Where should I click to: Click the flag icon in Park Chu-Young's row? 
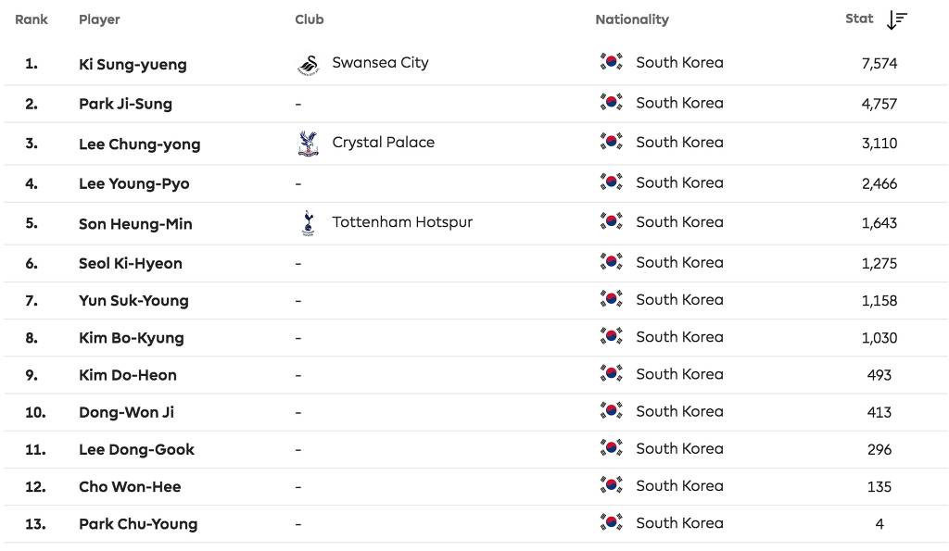611,522
